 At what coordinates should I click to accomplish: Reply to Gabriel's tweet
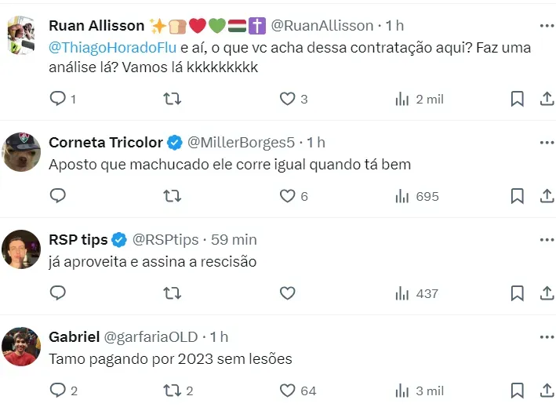pos(57,391)
